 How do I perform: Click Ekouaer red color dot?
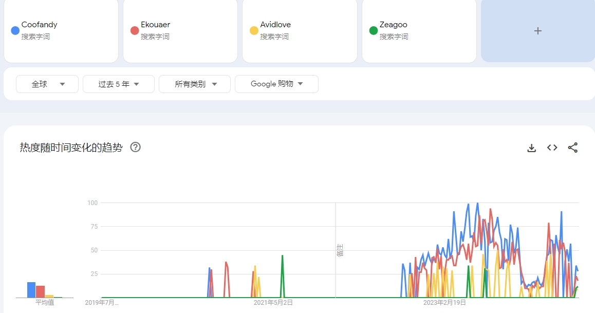pyautogui.click(x=134, y=31)
